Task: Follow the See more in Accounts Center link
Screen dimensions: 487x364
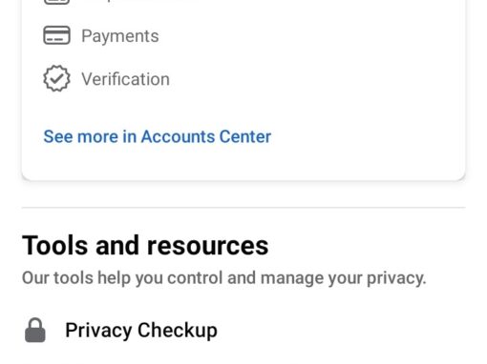Action: coord(158,136)
